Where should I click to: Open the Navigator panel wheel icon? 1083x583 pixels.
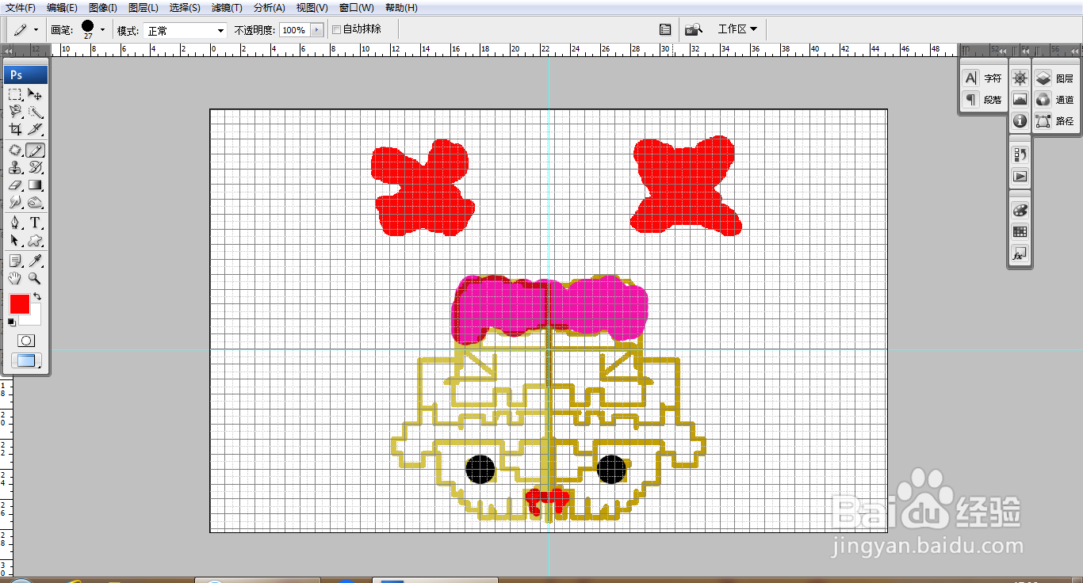(1020, 78)
